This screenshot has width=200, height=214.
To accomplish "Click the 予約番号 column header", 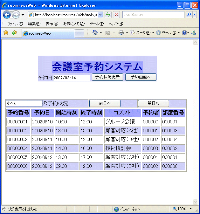I will click(x=18, y=113).
